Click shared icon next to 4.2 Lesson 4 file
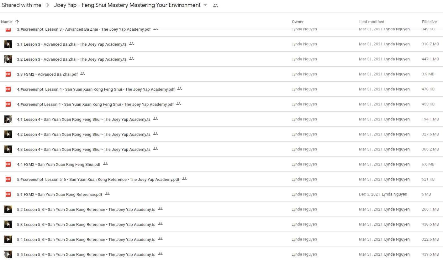 (156, 134)
